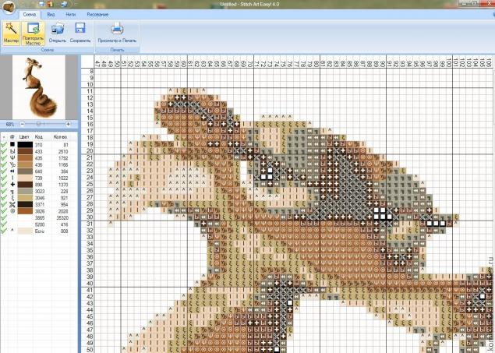
Task: Switch to the Рисование ribbon tab
Action: (97, 15)
